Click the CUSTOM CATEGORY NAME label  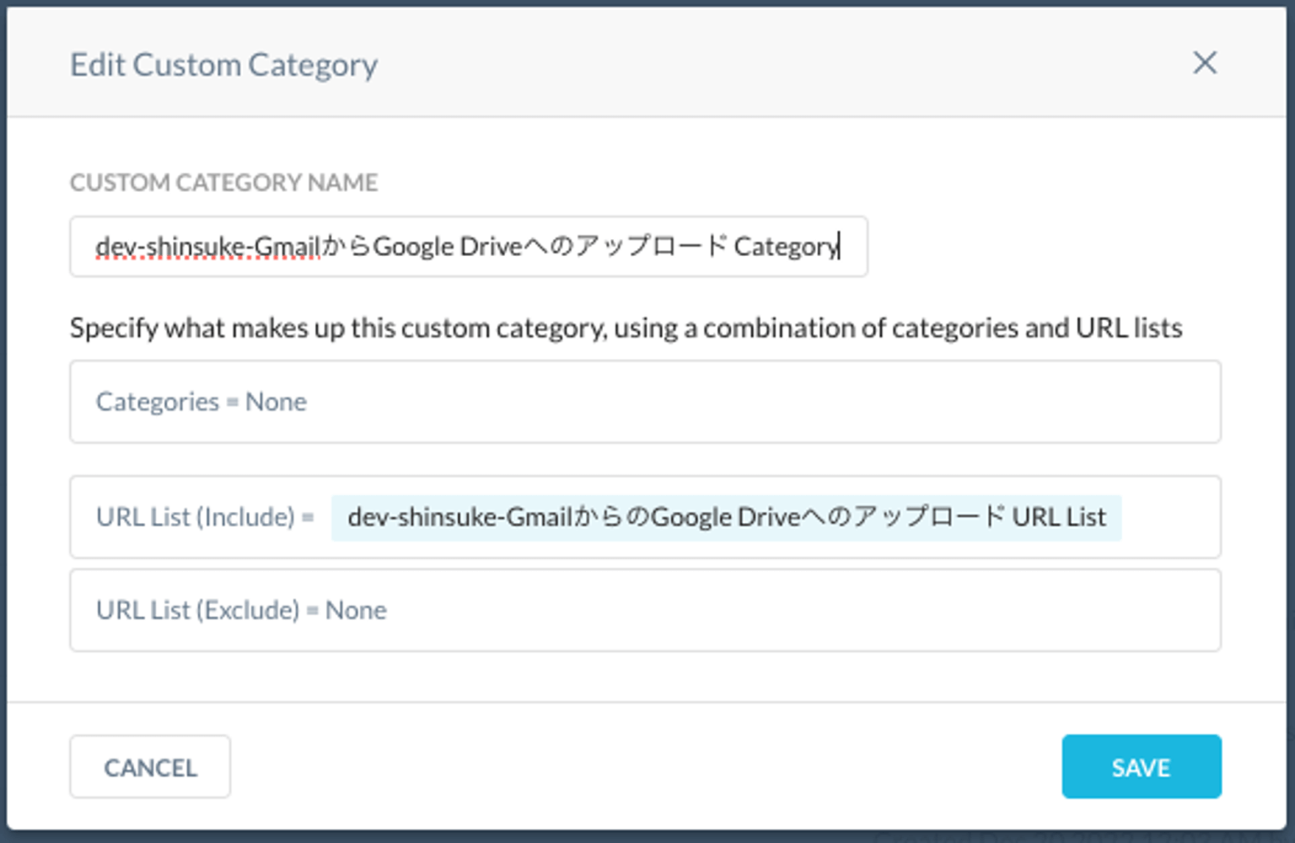tap(223, 182)
